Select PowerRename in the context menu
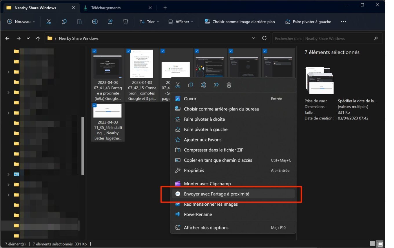 click(233, 214)
